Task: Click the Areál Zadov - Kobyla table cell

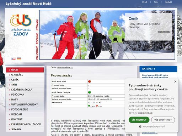Action: click(69, 92)
